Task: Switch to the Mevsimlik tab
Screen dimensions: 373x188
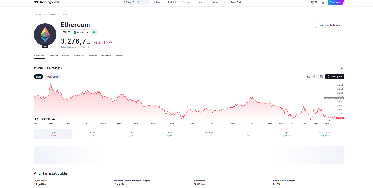Action: pos(106,56)
